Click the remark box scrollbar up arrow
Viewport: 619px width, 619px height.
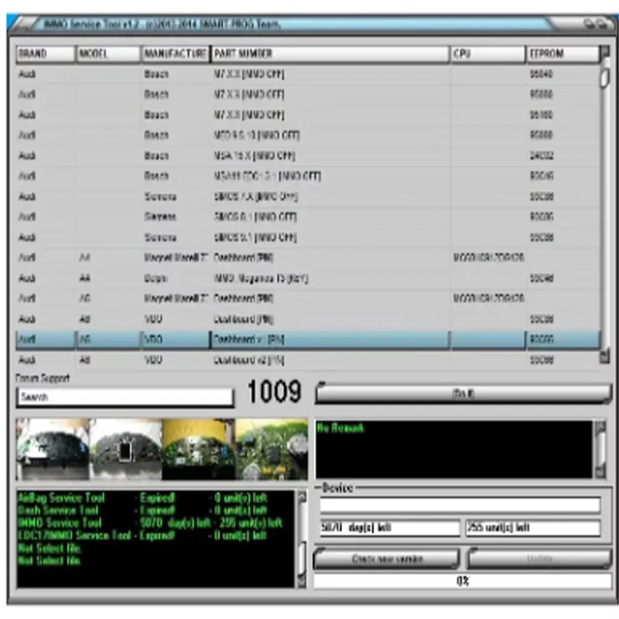click(x=601, y=428)
